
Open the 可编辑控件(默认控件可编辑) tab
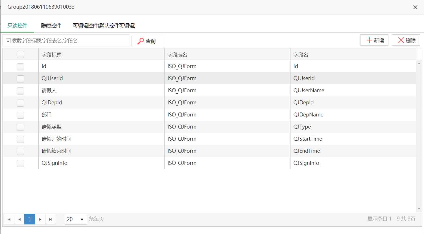(x=104, y=26)
